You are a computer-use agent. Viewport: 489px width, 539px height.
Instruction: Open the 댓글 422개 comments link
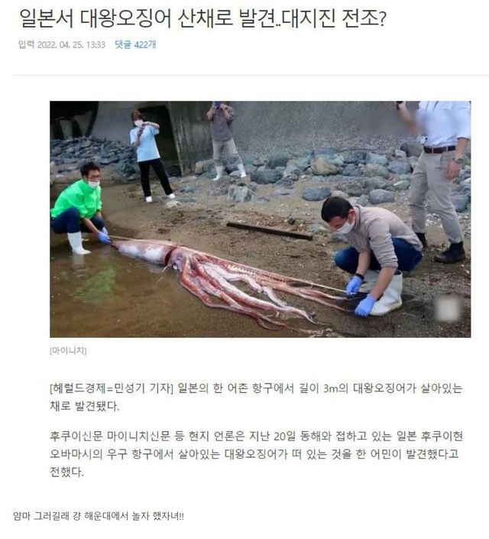(135, 44)
